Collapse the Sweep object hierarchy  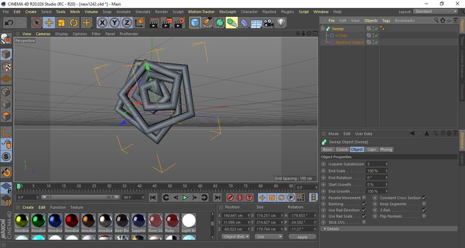pos(323,29)
